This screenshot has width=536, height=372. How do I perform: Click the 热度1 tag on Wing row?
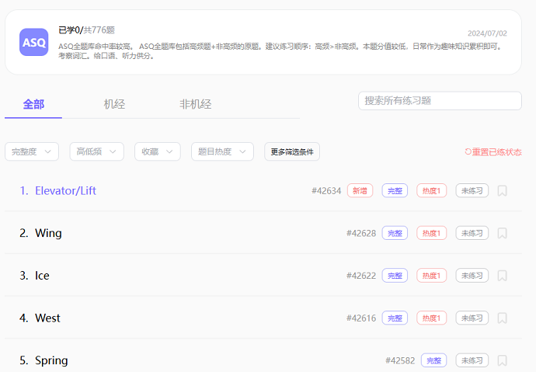tap(431, 233)
